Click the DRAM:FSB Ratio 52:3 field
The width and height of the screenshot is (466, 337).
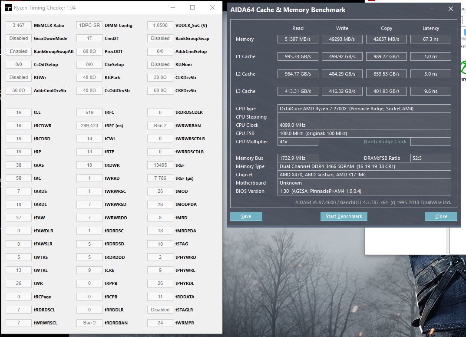click(x=431, y=158)
